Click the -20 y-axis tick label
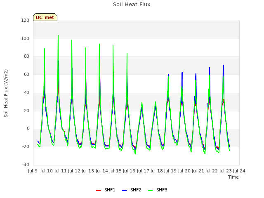This screenshot has width=264, height=198. pyautogui.click(x=26, y=147)
